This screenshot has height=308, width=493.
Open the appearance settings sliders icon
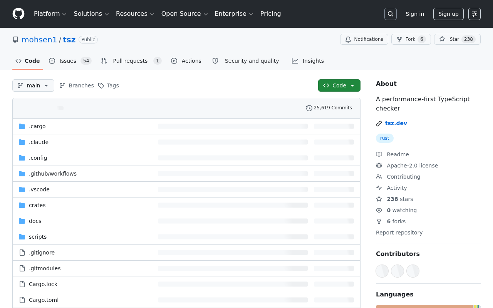(475, 14)
